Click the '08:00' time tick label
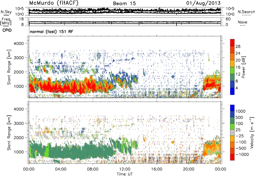The width and height of the screenshot is (255, 176). (x=92, y=169)
